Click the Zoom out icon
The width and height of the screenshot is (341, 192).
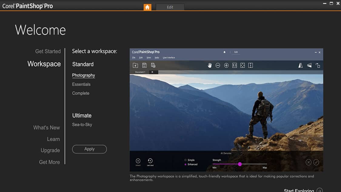coord(218,65)
